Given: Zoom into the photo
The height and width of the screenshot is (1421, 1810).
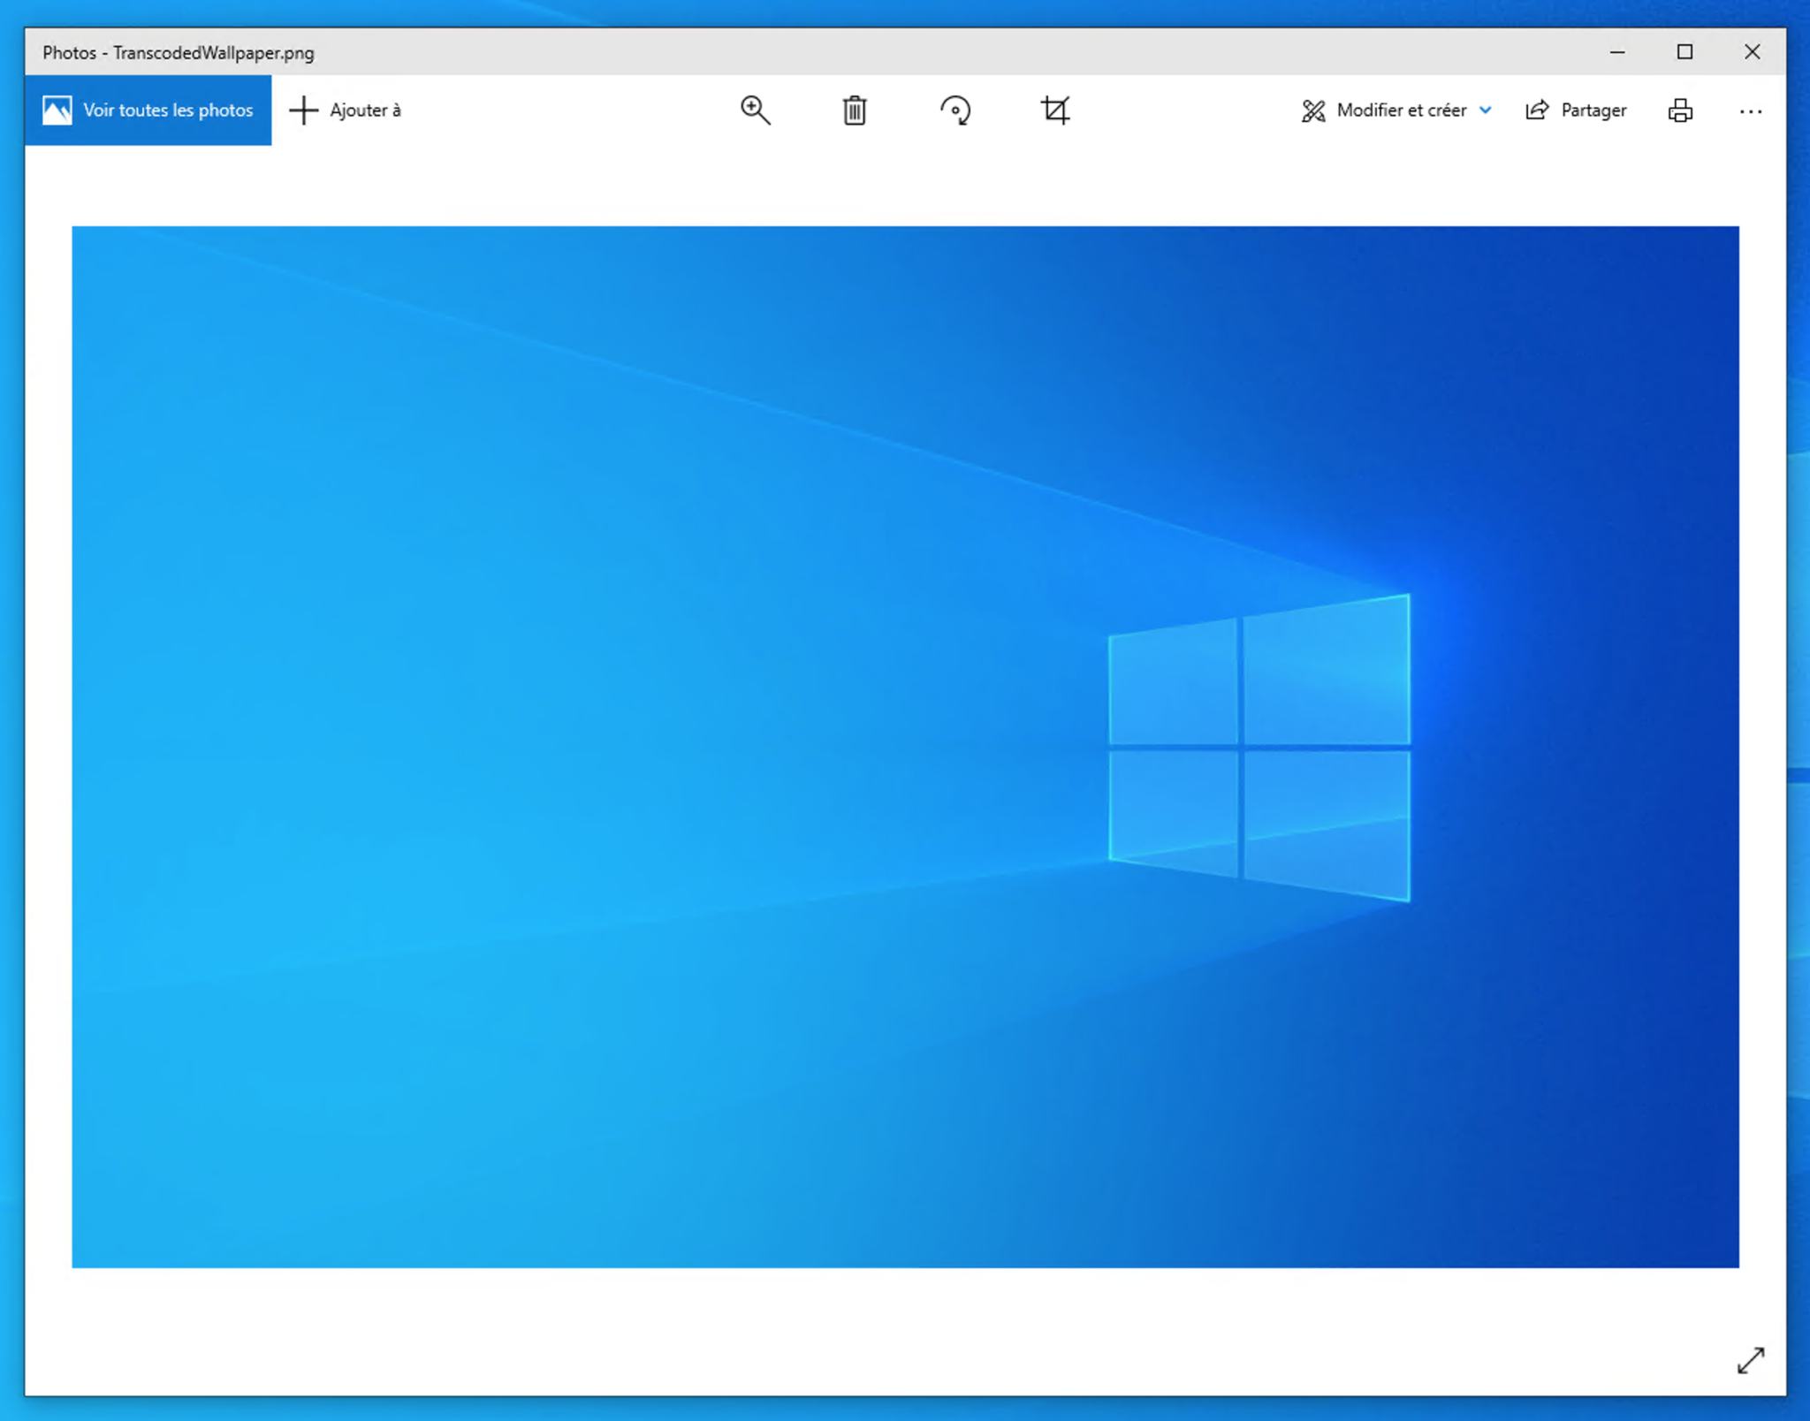Looking at the screenshot, I should click(x=755, y=110).
